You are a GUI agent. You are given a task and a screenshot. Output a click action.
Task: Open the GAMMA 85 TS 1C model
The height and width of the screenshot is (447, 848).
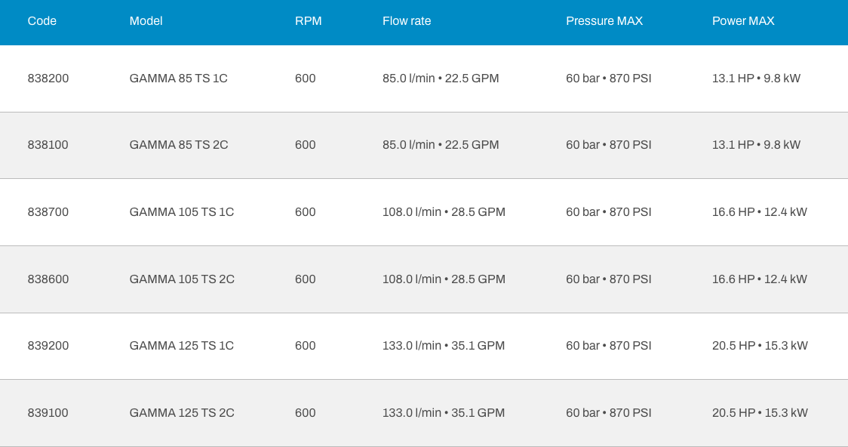(x=179, y=79)
